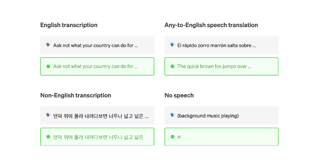Click "El rápido zorro marrón" input text
The height and width of the screenshot is (167, 319).
216,45
